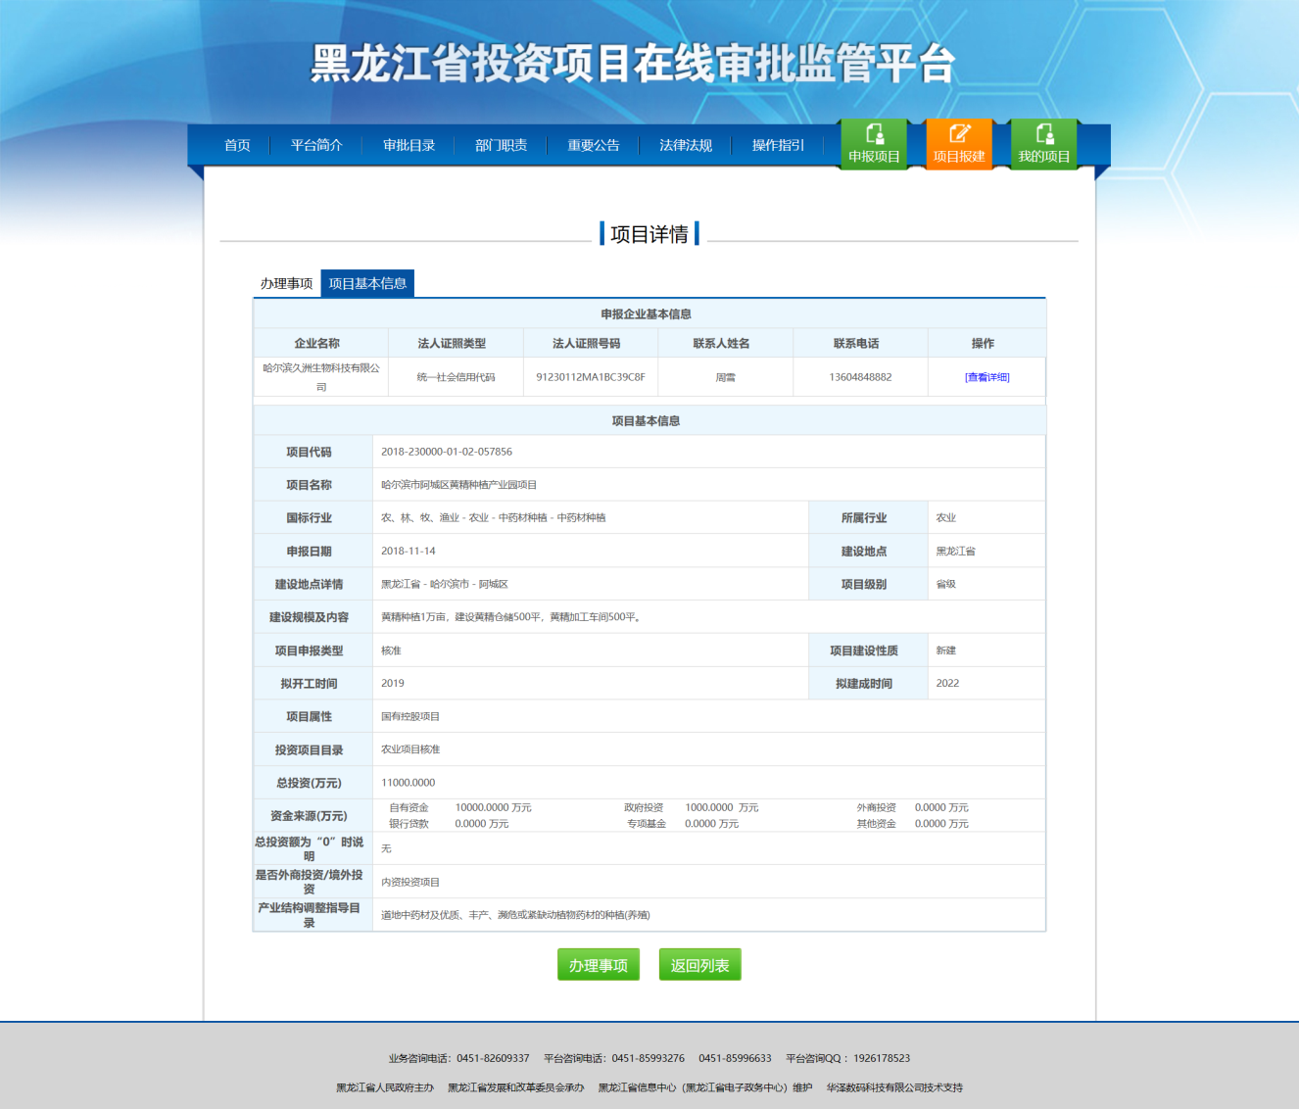1299x1109 pixels.
Task: Open the orange 项目报建 icon
Action: (x=959, y=144)
